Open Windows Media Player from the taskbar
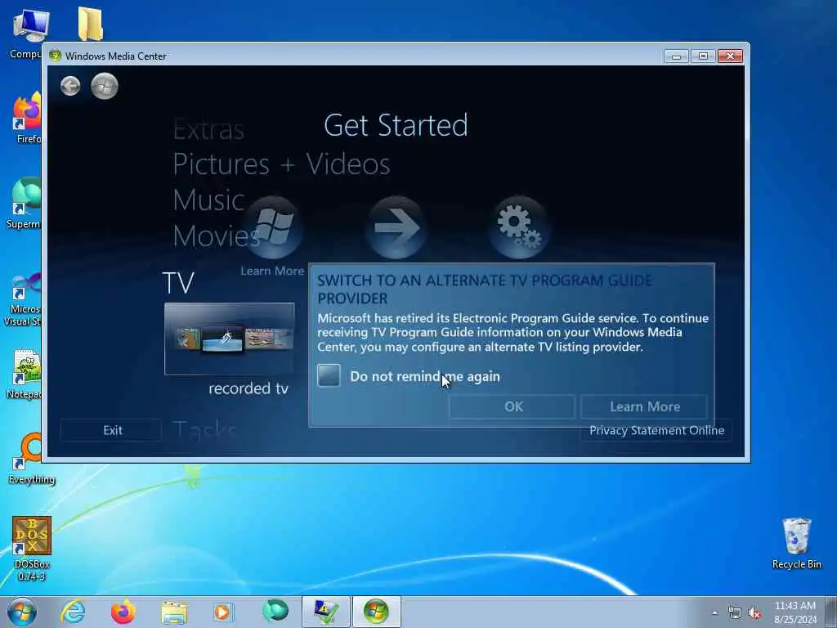The image size is (837, 628). (223, 612)
